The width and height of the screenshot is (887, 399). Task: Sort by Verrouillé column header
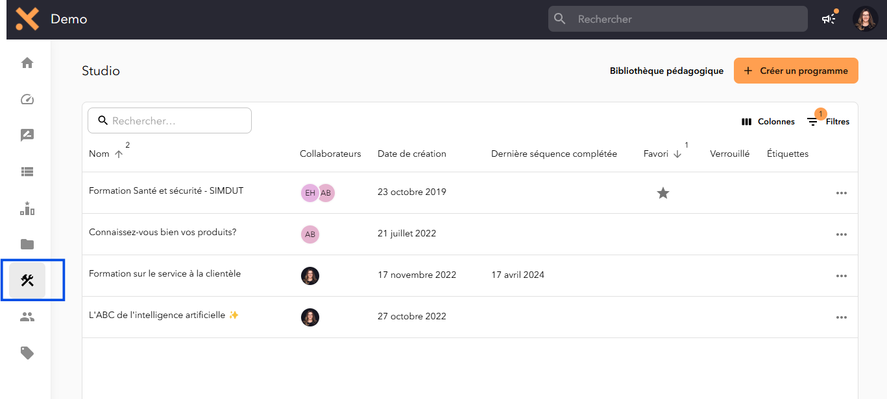tap(730, 154)
